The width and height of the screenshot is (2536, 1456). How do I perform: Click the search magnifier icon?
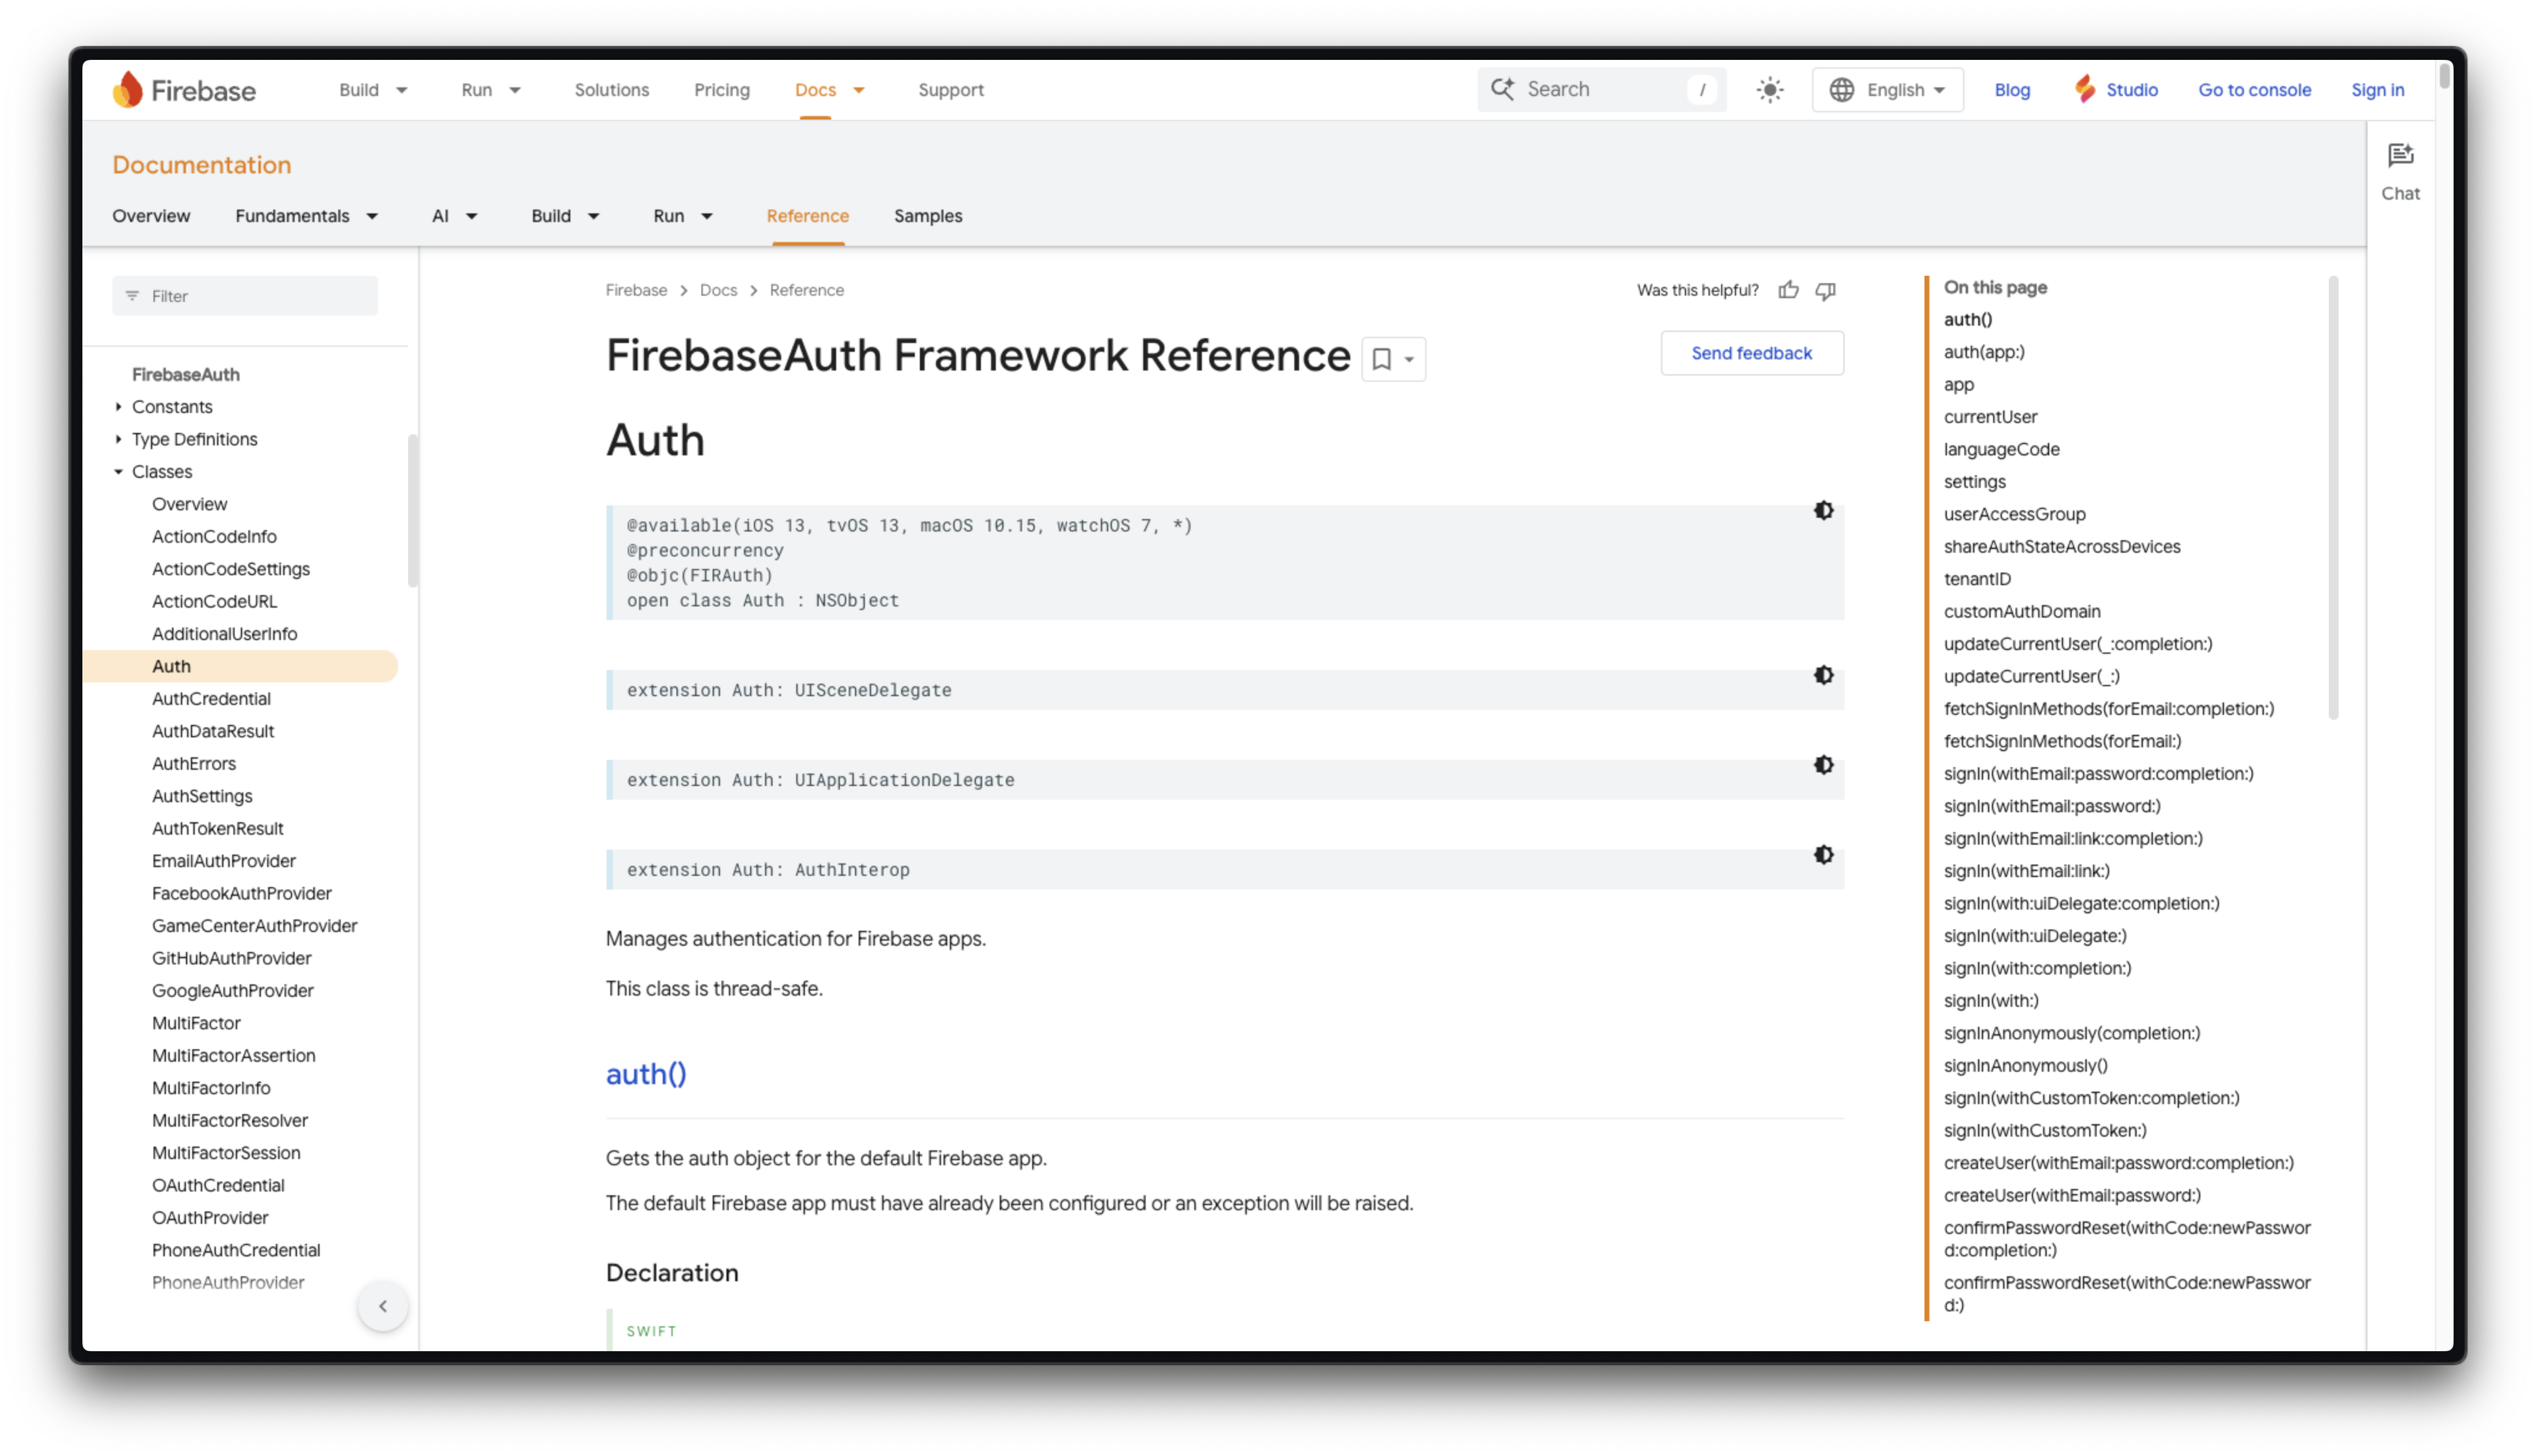coord(1502,89)
